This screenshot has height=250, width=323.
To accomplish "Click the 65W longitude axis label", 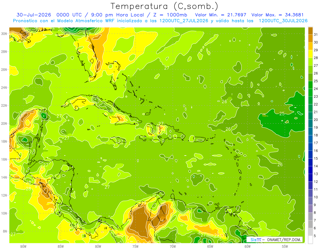I will click(210, 246).
